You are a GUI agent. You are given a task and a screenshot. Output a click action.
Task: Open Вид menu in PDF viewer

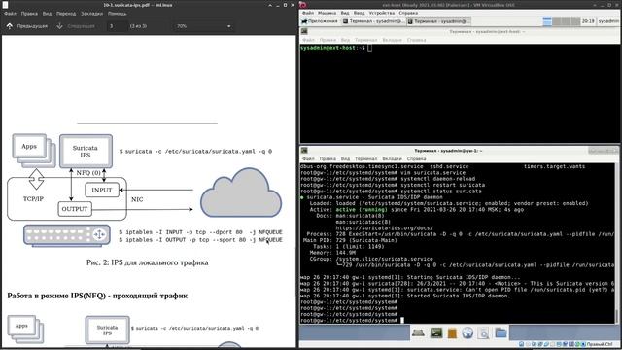point(47,14)
